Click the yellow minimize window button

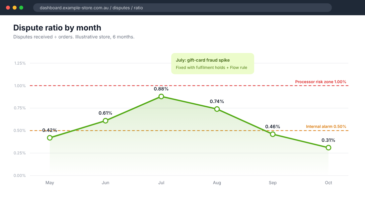pos(15,8)
